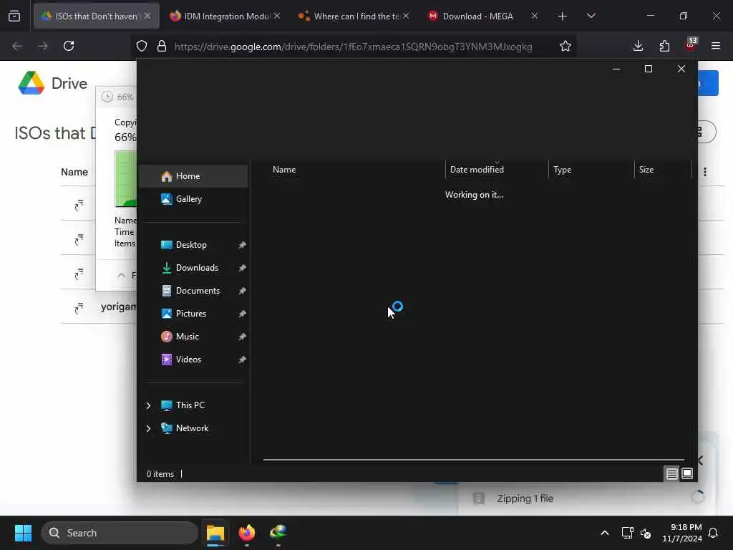The width and height of the screenshot is (733, 550).
Task: View site security padlock info
Action: point(162,46)
